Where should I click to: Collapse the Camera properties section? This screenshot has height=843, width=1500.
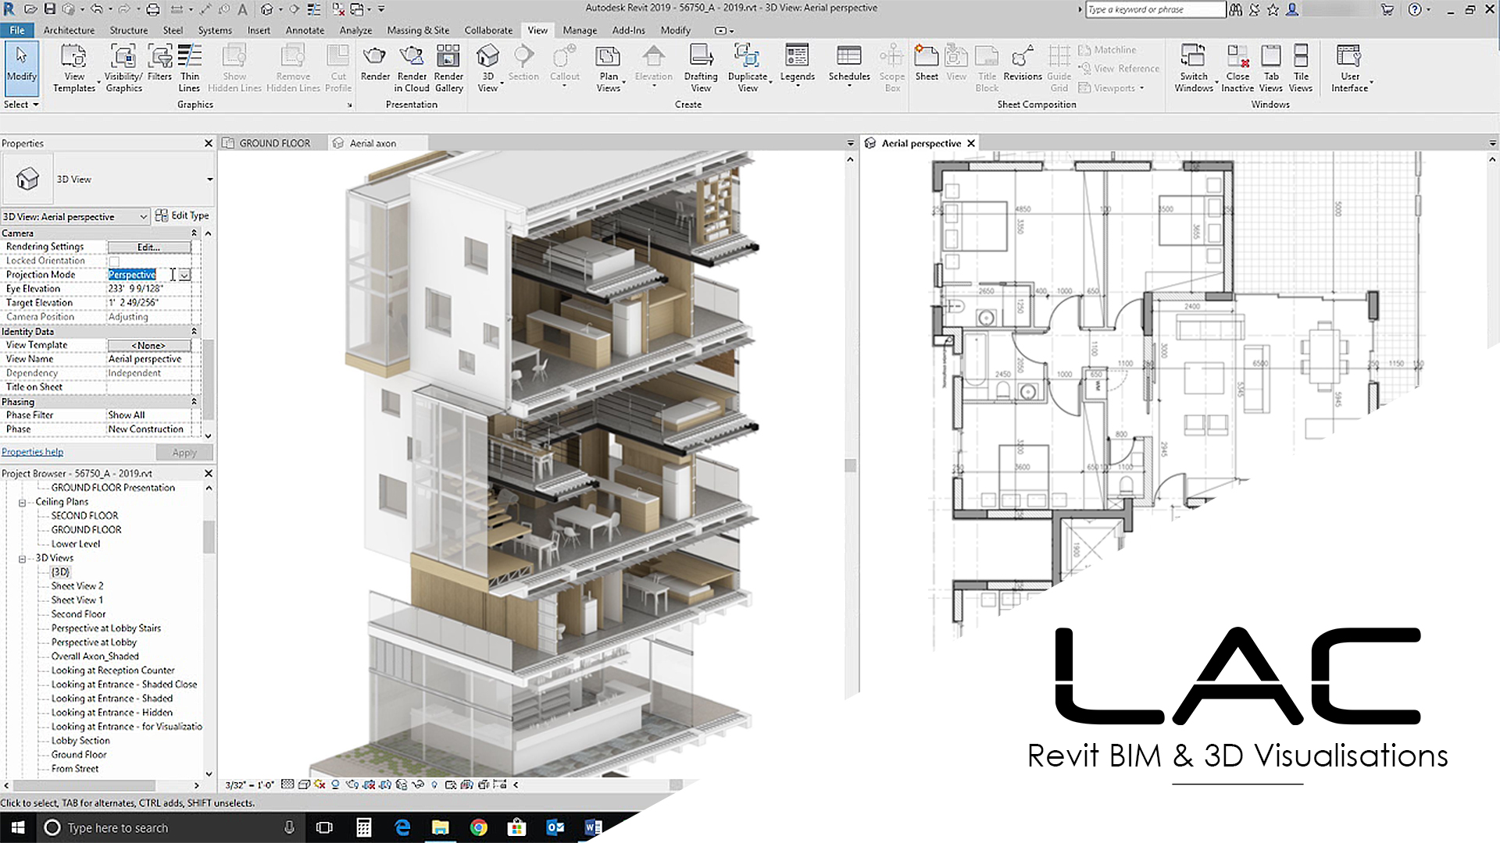[x=194, y=233]
